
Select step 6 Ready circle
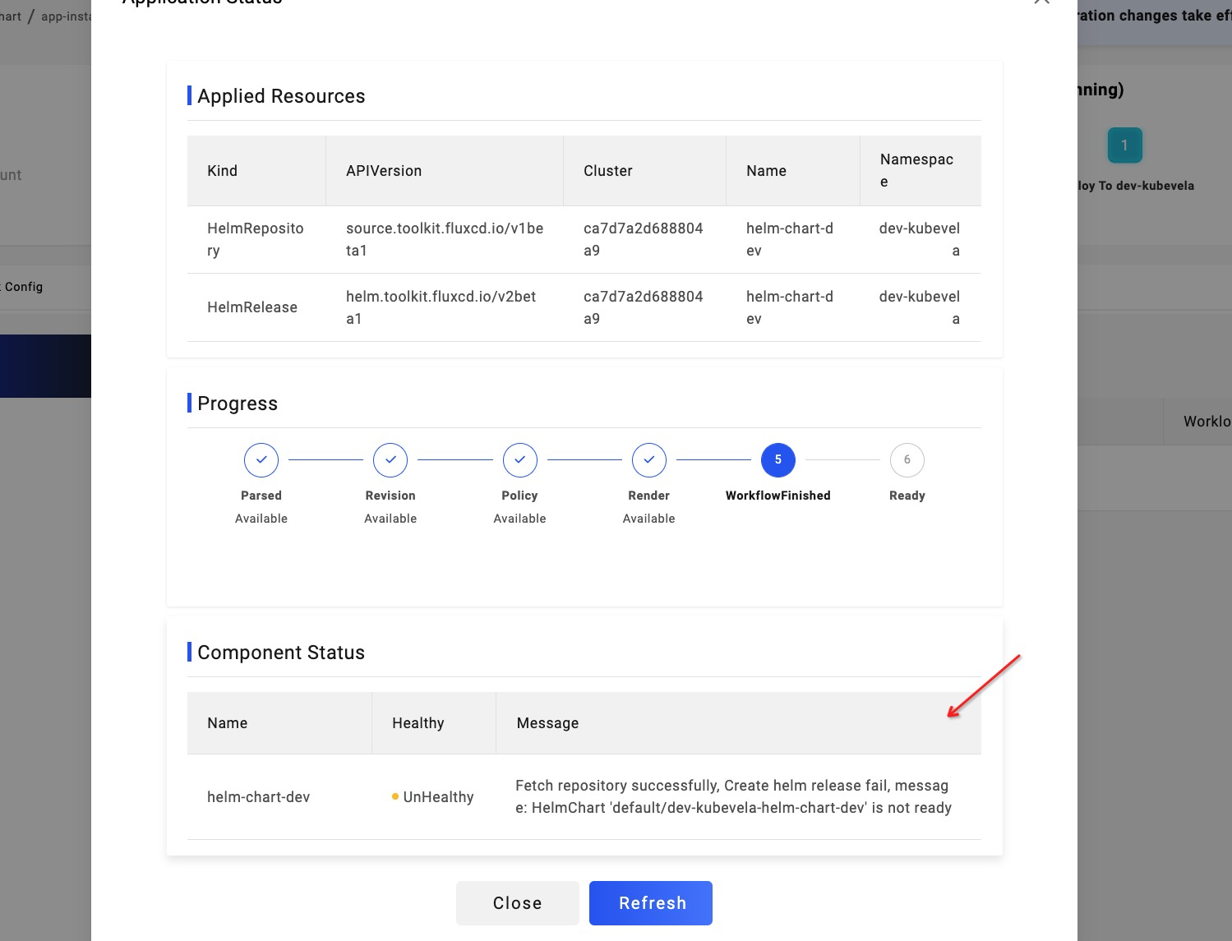[907, 460]
